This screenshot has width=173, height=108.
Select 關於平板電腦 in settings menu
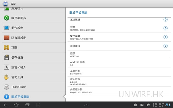tap(34, 97)
